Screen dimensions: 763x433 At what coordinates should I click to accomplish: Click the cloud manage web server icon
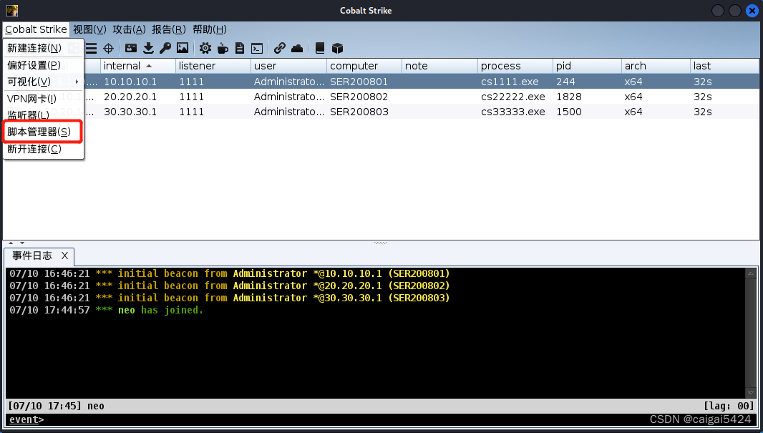pos(297,48)
